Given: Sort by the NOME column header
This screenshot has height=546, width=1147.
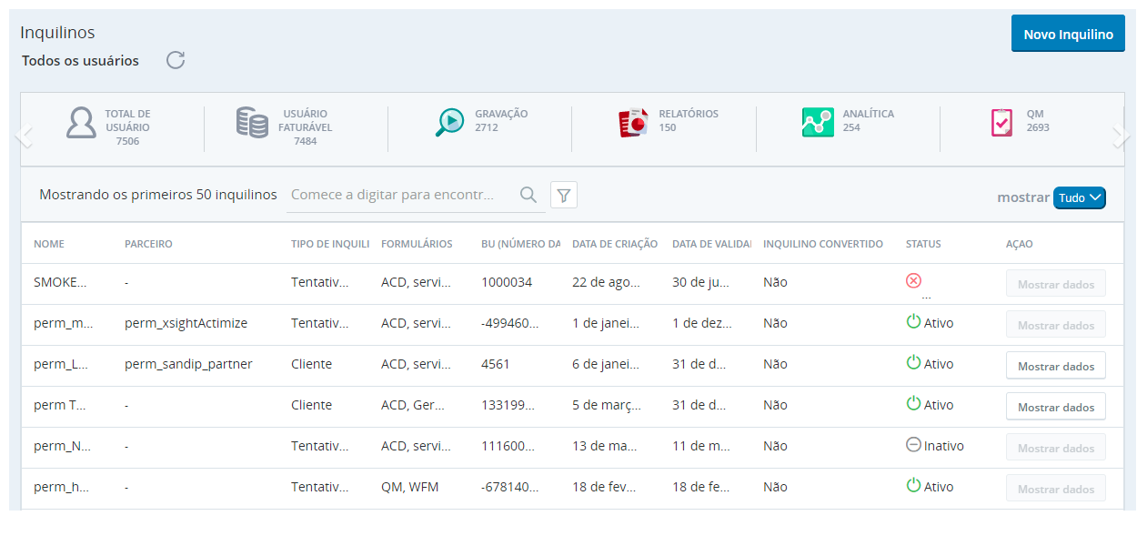Looking at the screenshot, I should 49,244.
